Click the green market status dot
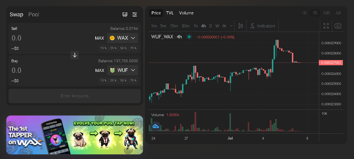 tap(189, 37)
